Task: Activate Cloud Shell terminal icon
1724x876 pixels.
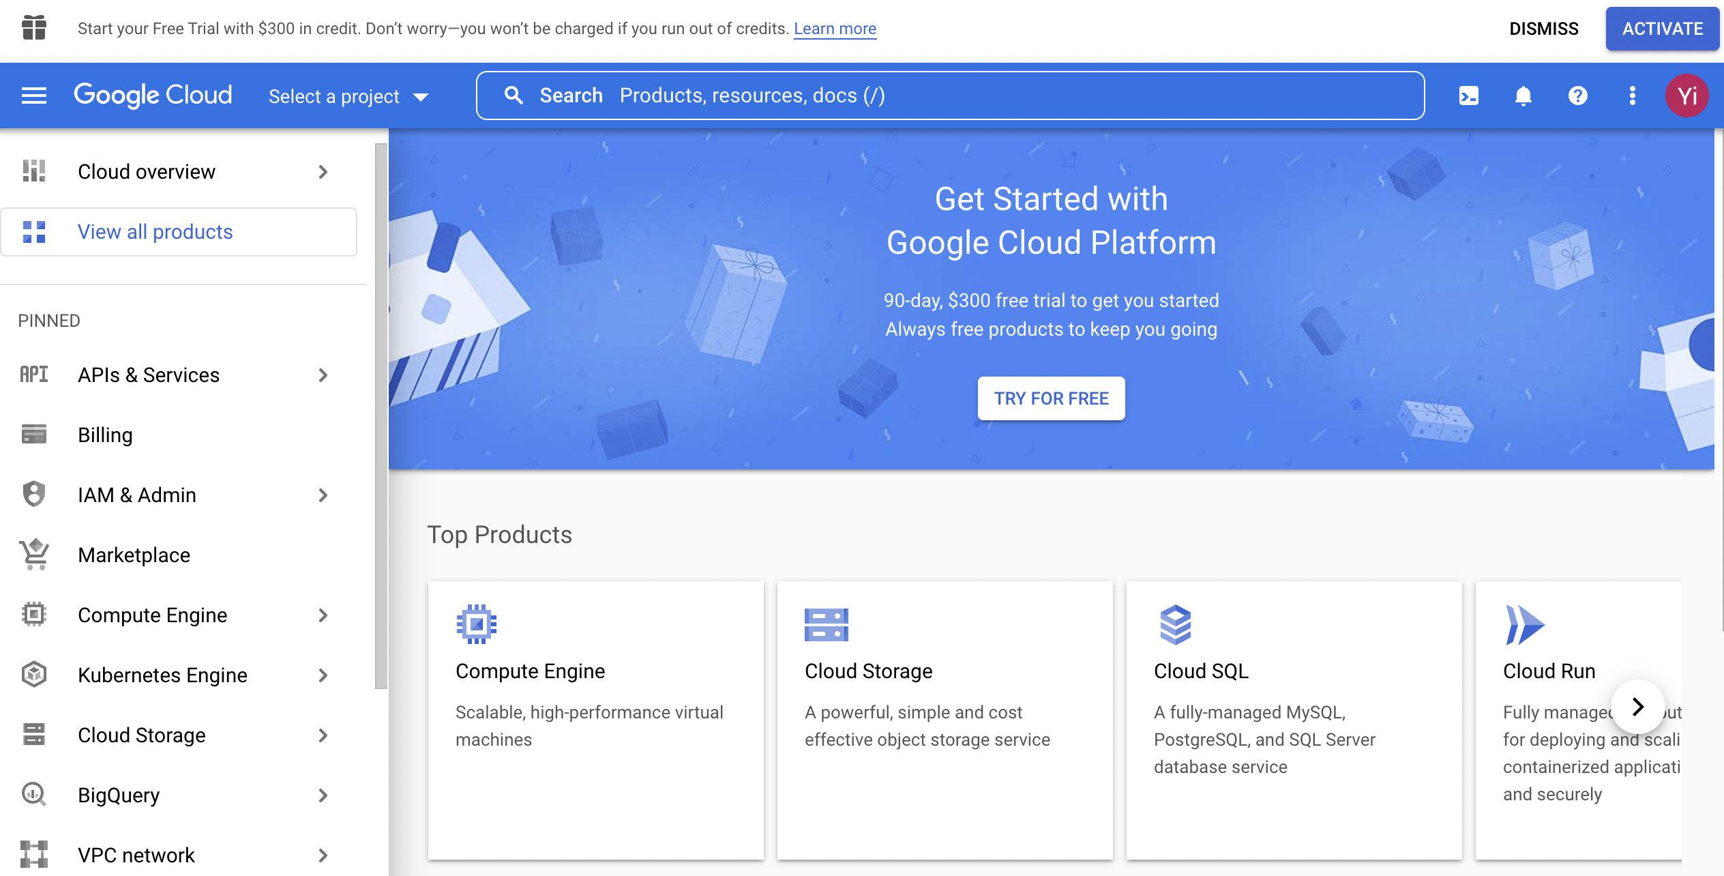Action: [1469, 96]
